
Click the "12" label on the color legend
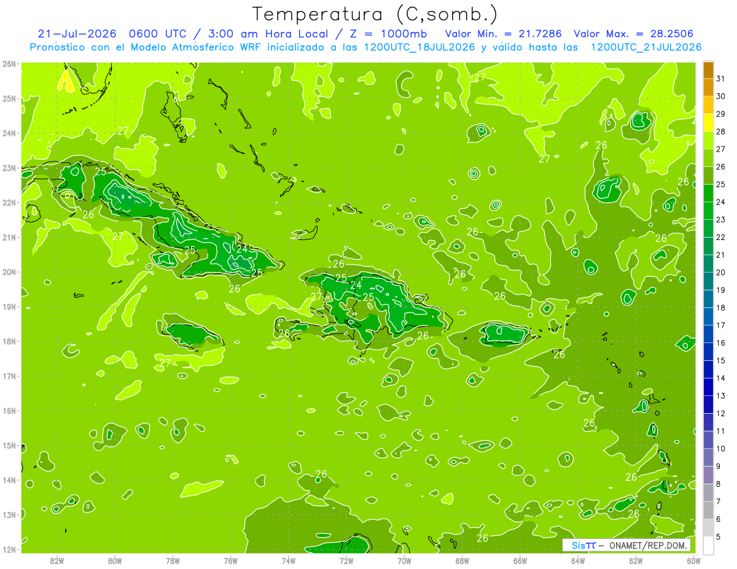(x=721, y=413)
